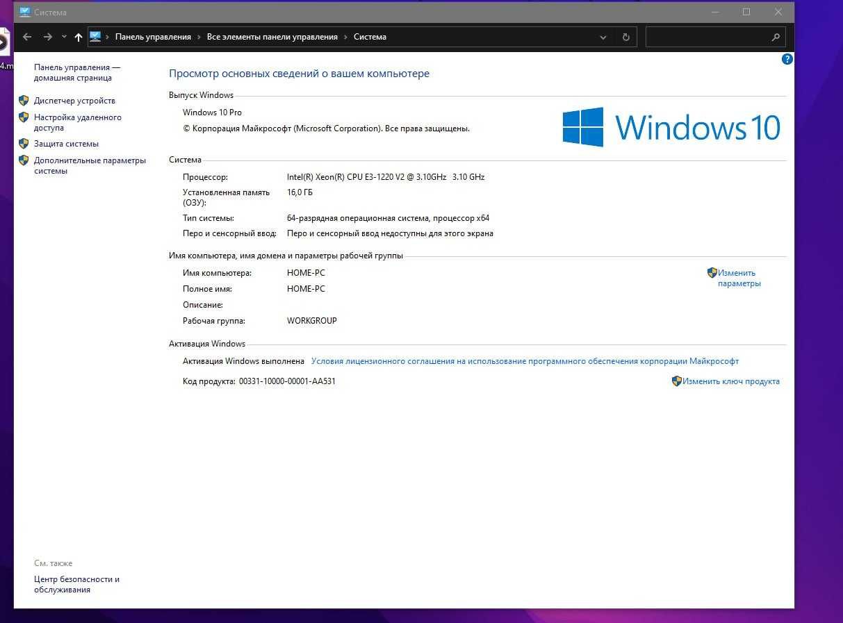This screenshot has width=843, height=623.
Task: Open 'Дополнительные параметры системы' link
Action: tap(90, 165)
